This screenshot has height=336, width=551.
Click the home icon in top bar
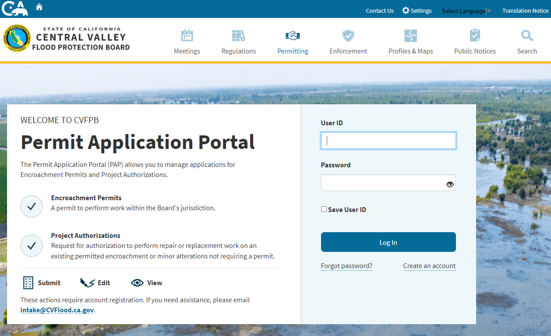(x=39, y=7)
